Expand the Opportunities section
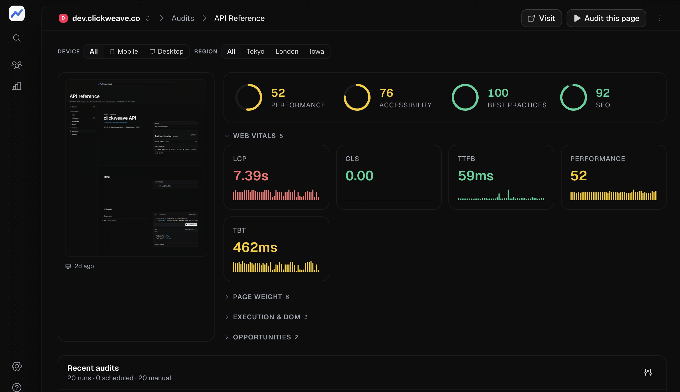 [x=261, y=337]
